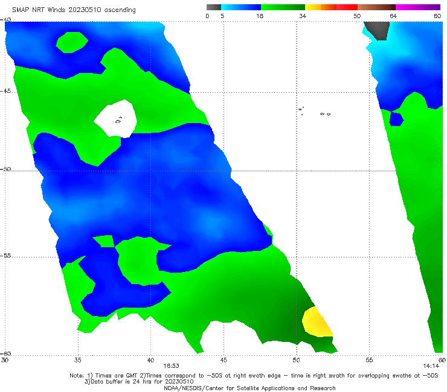Click the small green oval in the upper-left blue area
The height and width of the screenshot is (392, 447).
coord(72,42)
